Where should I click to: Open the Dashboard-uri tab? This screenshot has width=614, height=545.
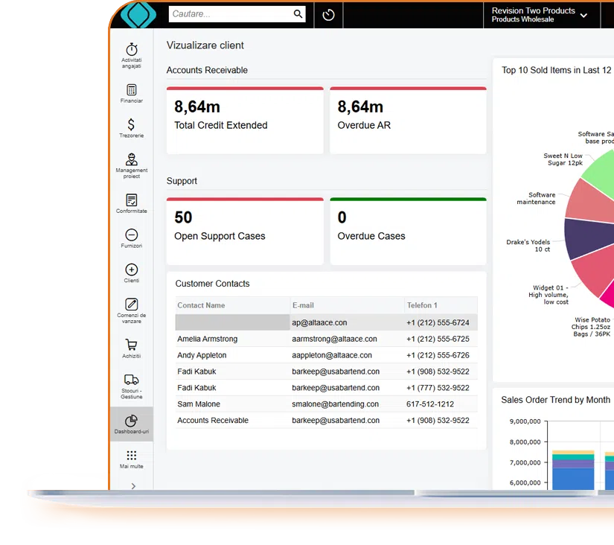coord(131,421)
